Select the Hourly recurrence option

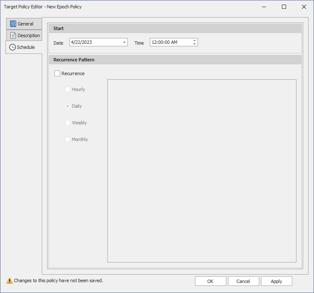(x=68, y=89)
